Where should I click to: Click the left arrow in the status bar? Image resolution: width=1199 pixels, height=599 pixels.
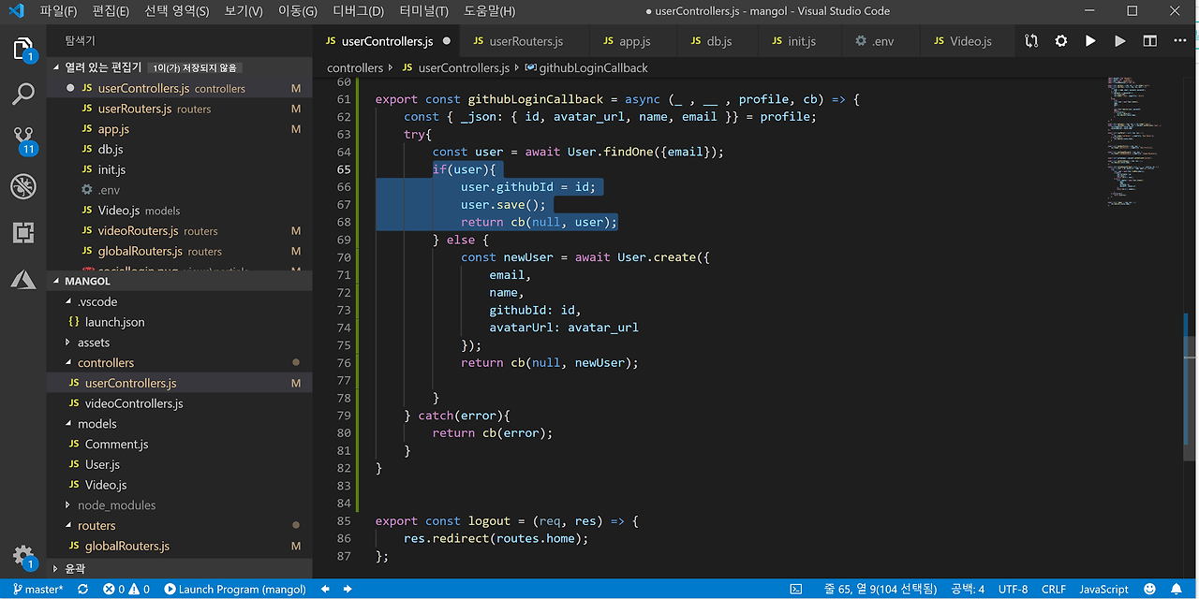(x=325, y=590)
